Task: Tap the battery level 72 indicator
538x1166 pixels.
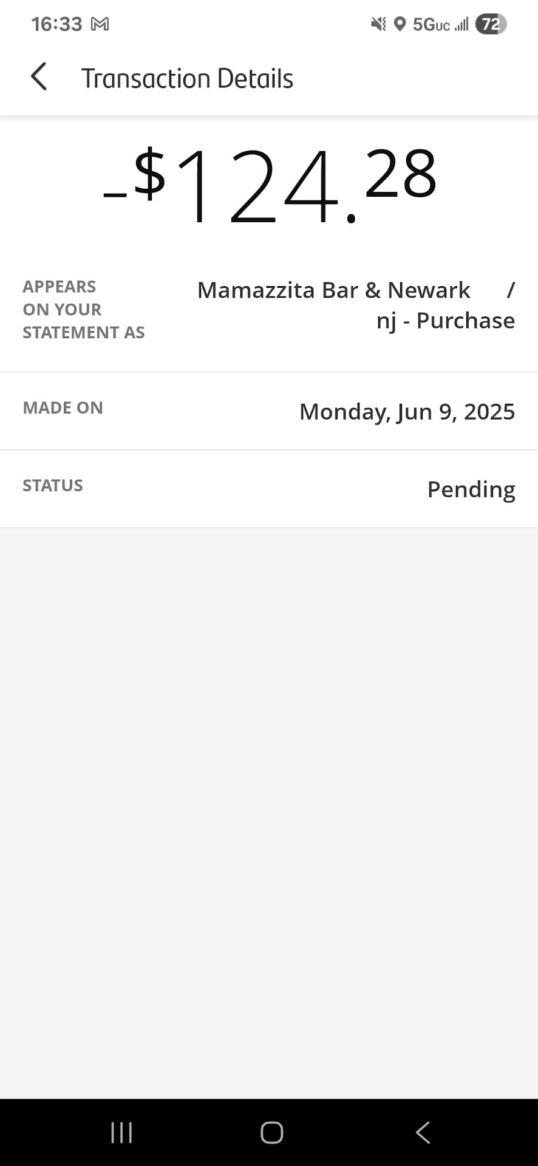Action: coord(491,24)
